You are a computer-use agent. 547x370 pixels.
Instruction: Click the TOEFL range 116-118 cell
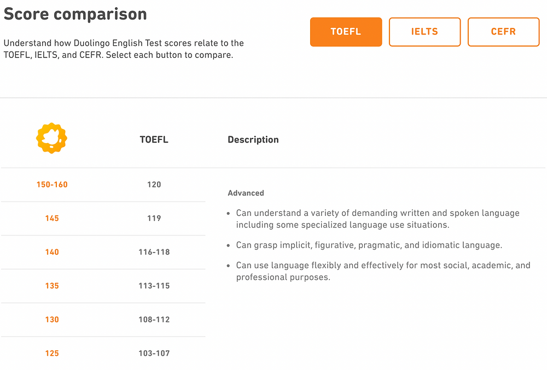154,252
